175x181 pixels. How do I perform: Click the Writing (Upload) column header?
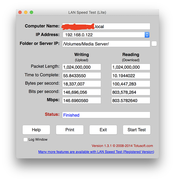tap(82, 57)
